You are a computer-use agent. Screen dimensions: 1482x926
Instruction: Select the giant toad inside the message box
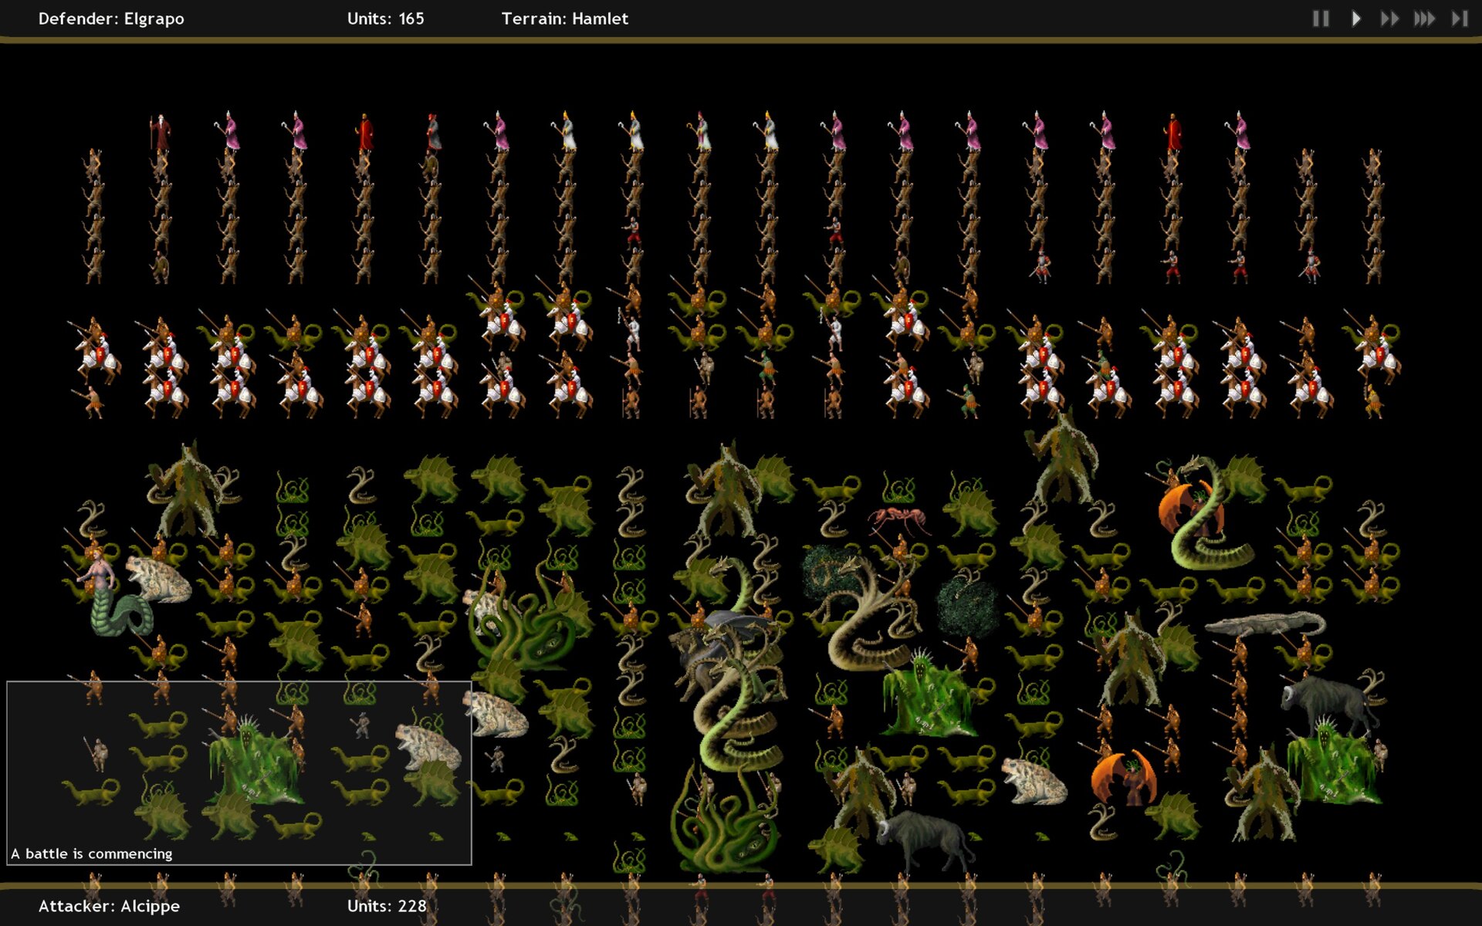pyautogui.click(x=428, y=745)
